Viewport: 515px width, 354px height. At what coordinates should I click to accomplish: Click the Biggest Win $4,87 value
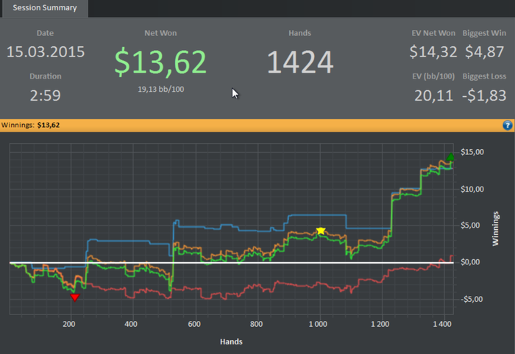point(484,52)
